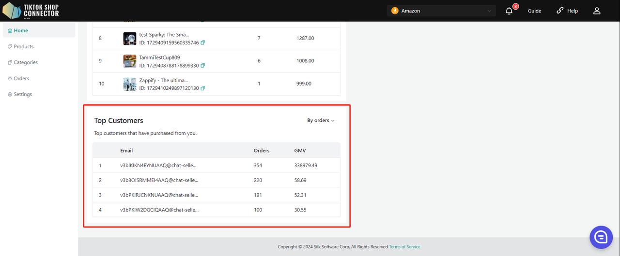The width and height of the screenshot is (620, 256).
Task: Go to Home in the sidebar
Action: (21, 30)
